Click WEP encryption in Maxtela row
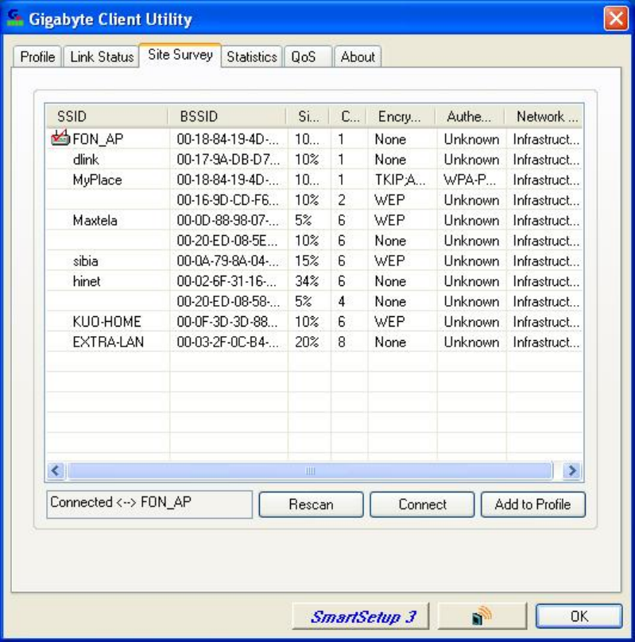Viewport: 635px width, 642px height. click(389, 220)
